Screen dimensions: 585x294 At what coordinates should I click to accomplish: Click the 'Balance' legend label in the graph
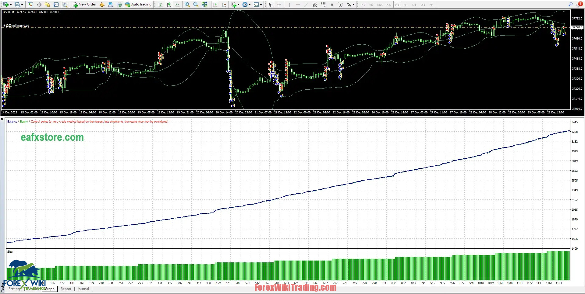(12, 122)
